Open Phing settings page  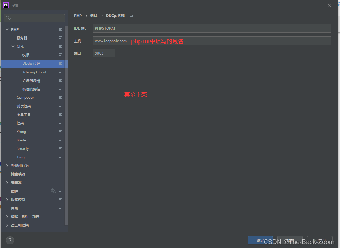pos(21,131)
